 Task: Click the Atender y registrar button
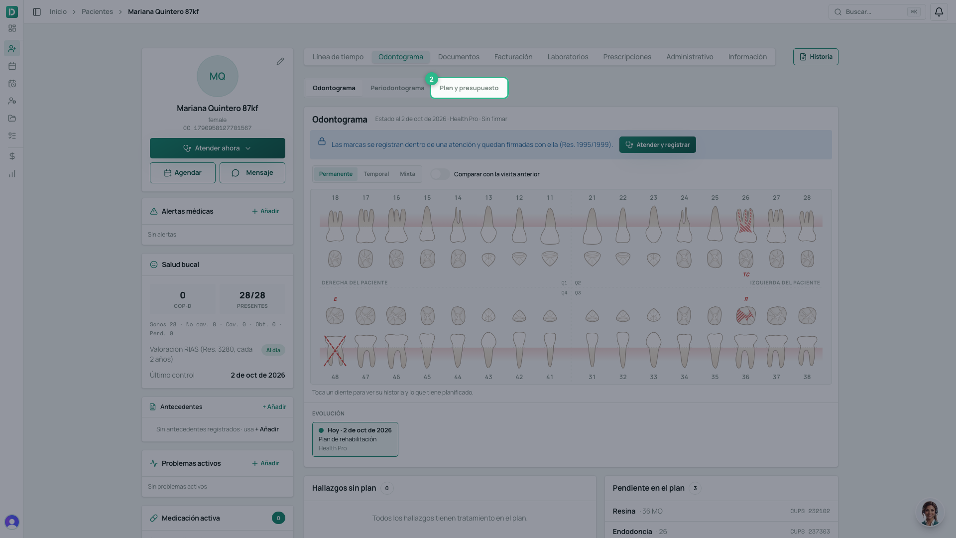657,145
